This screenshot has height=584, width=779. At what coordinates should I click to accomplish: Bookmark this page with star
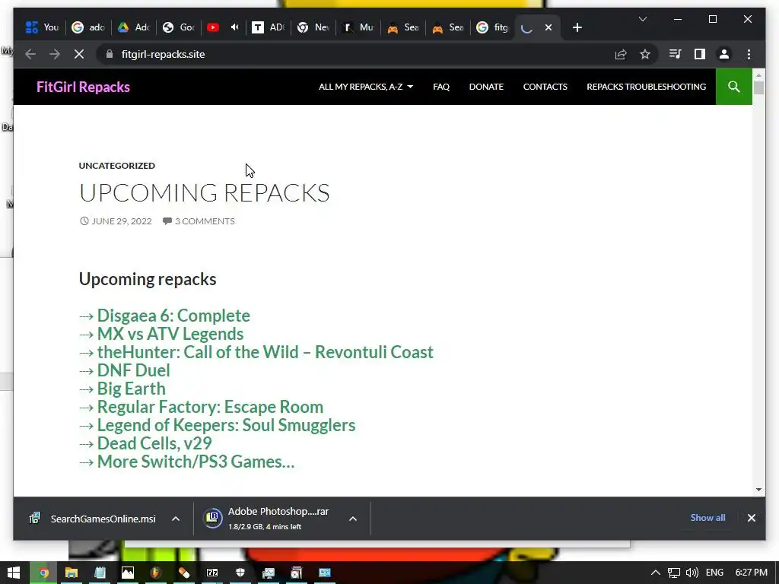645,54
